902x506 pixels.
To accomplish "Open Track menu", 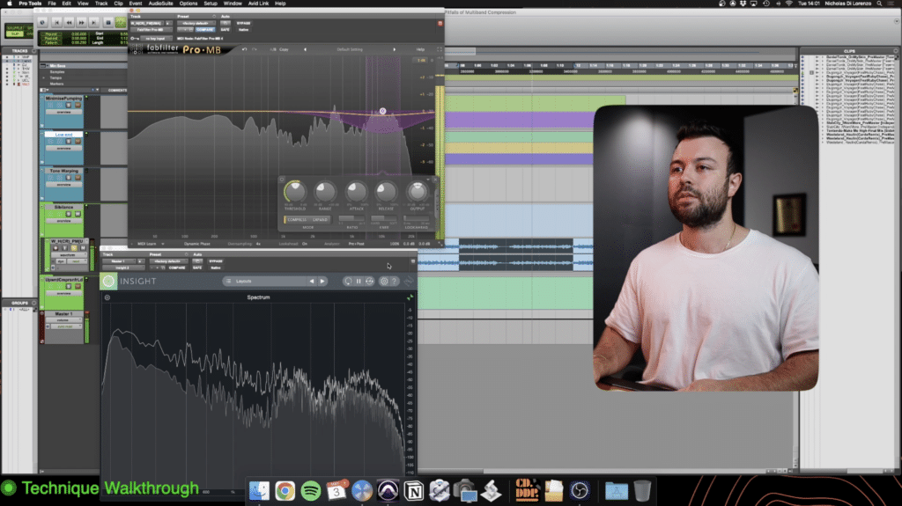I will (101, 4).
